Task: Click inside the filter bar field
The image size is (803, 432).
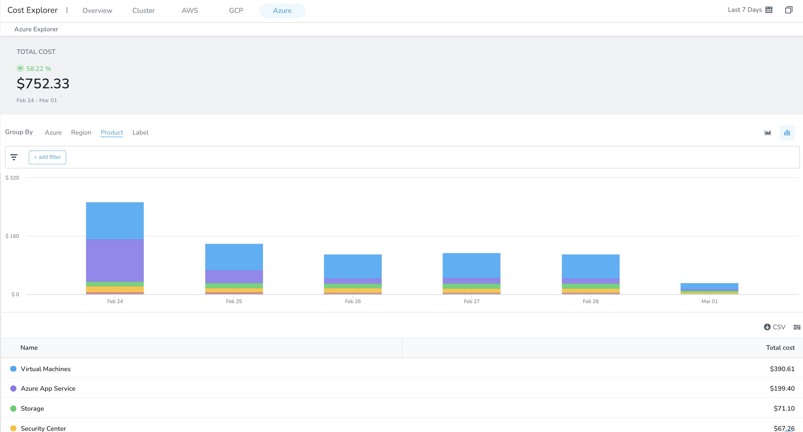Action: [x=402, y=157]
